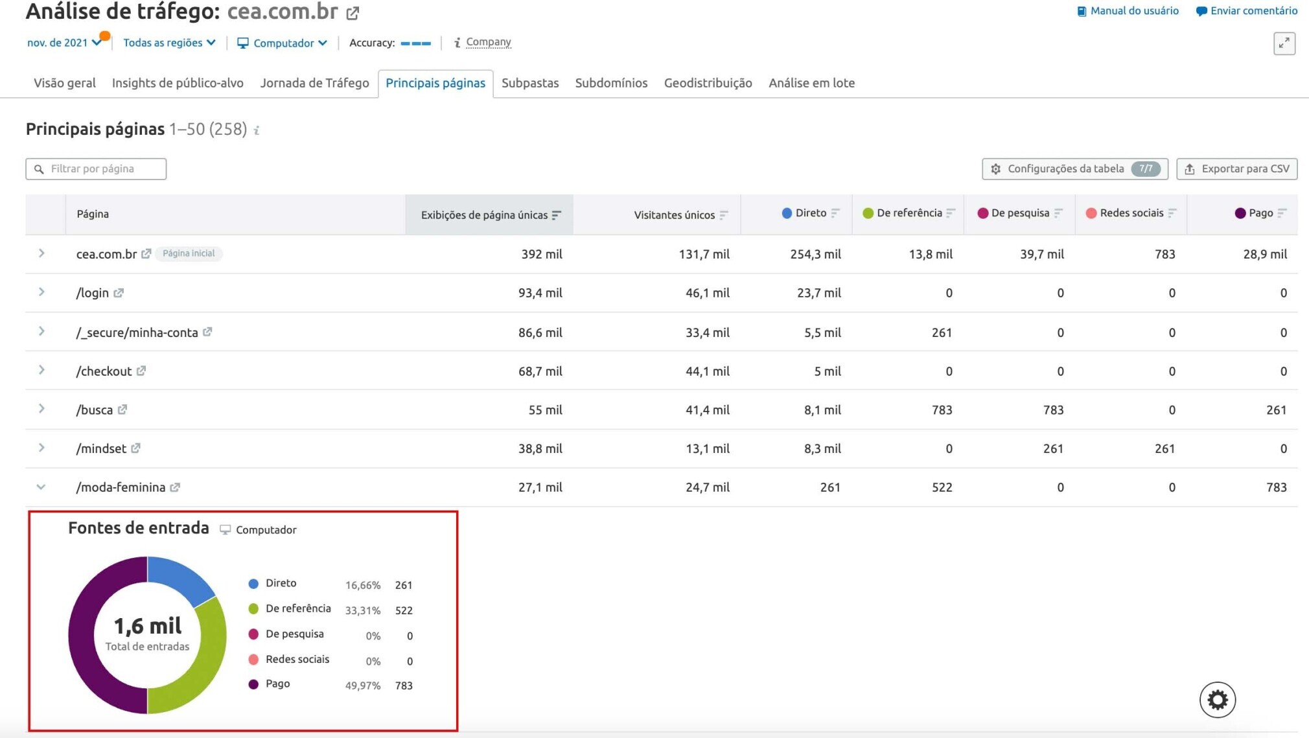1309x738 pixels.
Task: Click Redes sociais legend dot in chart
Action: tap(253, 660)
